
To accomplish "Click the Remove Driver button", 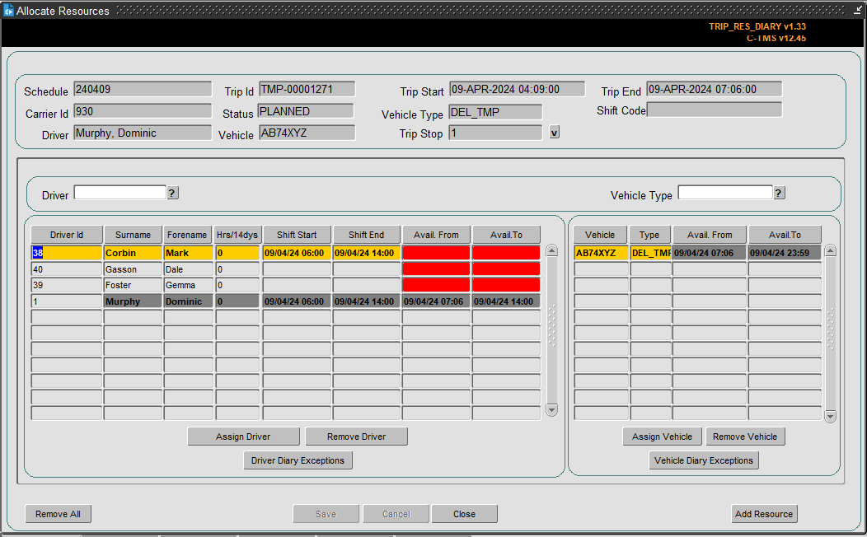I will click(356, 437).
